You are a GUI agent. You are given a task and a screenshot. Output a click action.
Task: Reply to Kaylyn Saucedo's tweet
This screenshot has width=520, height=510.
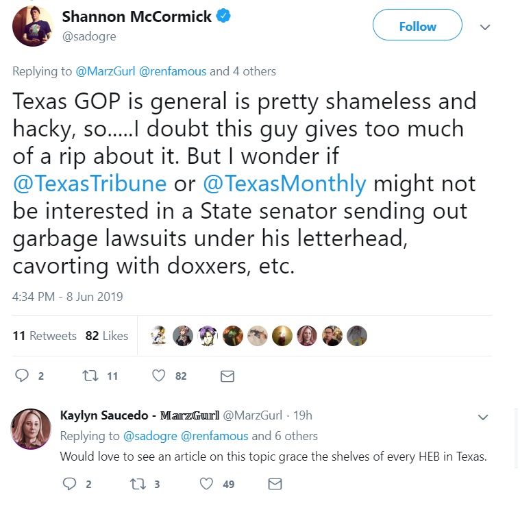(x=70, y=484)
